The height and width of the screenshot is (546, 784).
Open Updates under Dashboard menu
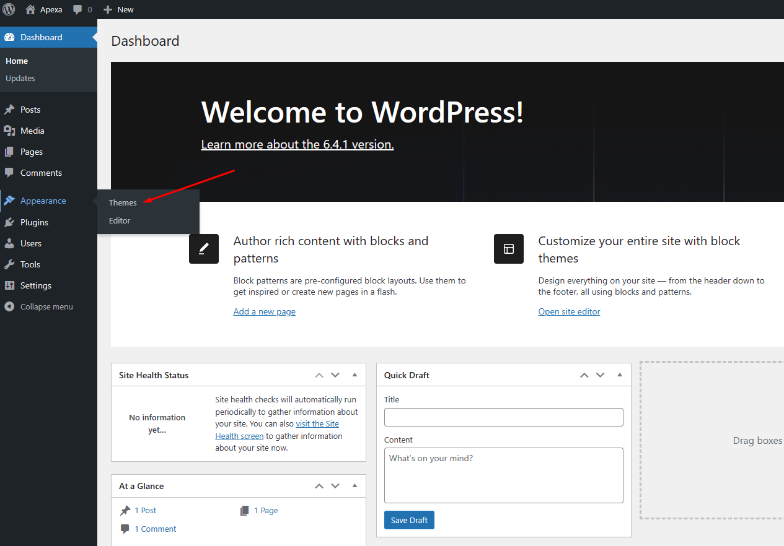coord(20,78)
